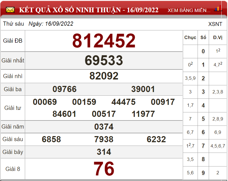Click the third prize number 39001
This screenshot has height=181, width=228.
(143, 89)
